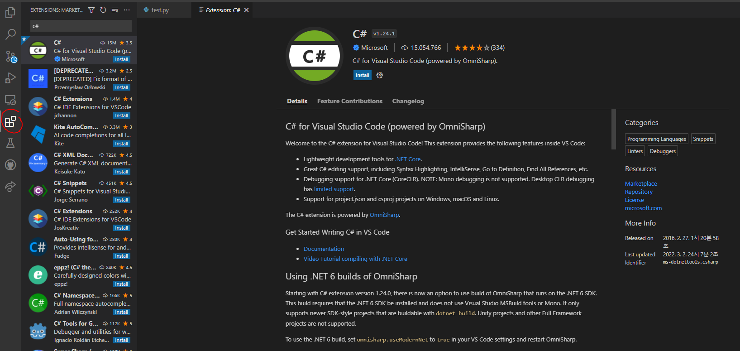Install C# Extensions by jchannon
The image size is (740, 351).
click(x=121, y=115)
